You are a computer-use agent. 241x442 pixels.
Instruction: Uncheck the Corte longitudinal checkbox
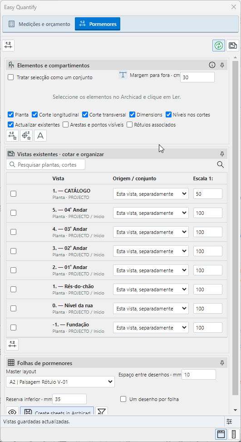tap(35, 115)
